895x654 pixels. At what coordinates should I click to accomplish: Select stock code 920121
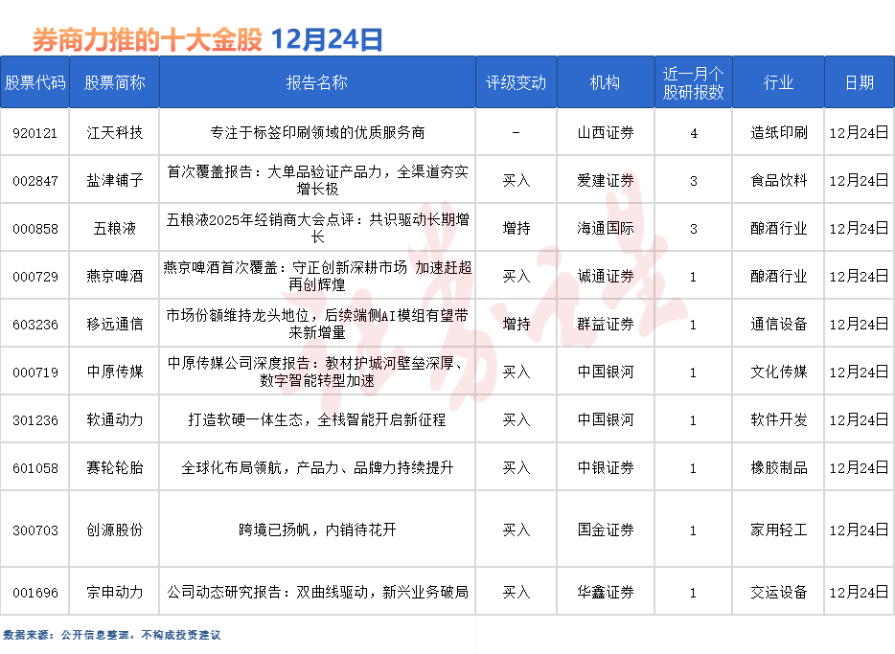[x=34, y=133]
